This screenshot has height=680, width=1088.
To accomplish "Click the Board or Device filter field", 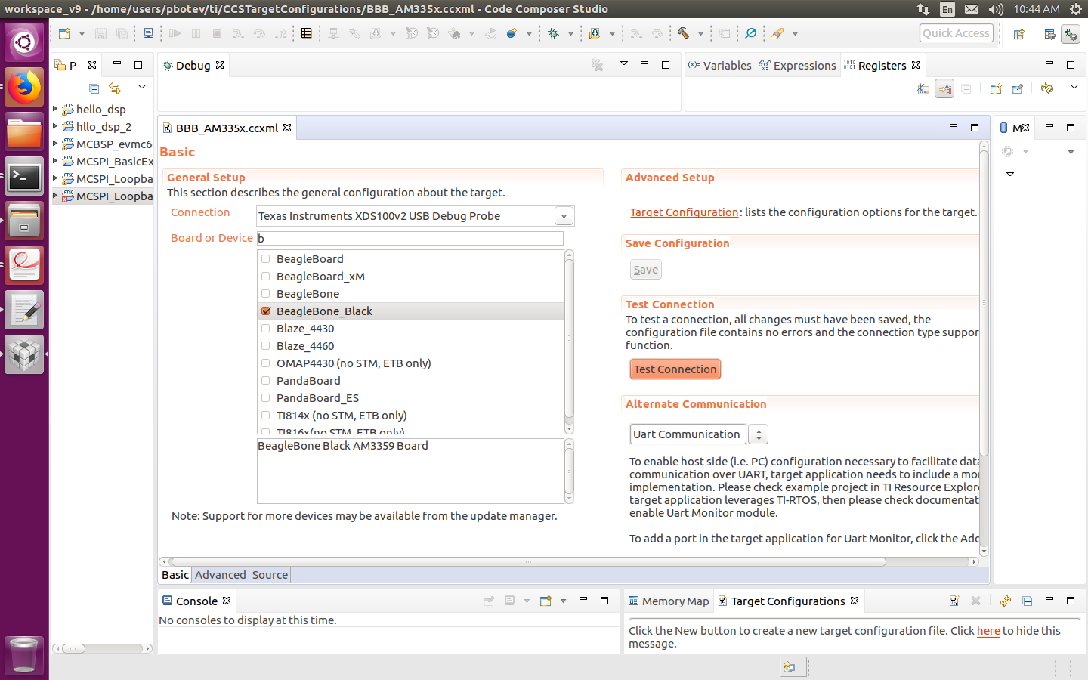I will [410, 238].
